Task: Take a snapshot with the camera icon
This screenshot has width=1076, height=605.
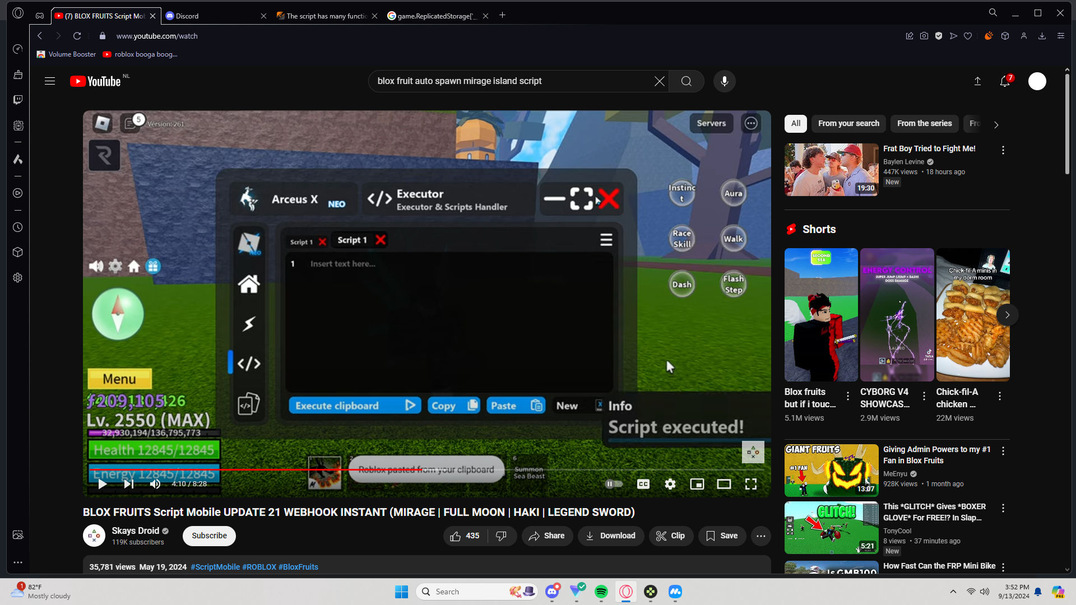Action: click(924, 36)
